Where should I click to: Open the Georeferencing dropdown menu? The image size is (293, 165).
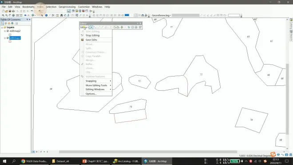click(x=161, y=16)
